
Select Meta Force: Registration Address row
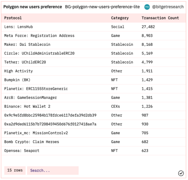[93, 36]
